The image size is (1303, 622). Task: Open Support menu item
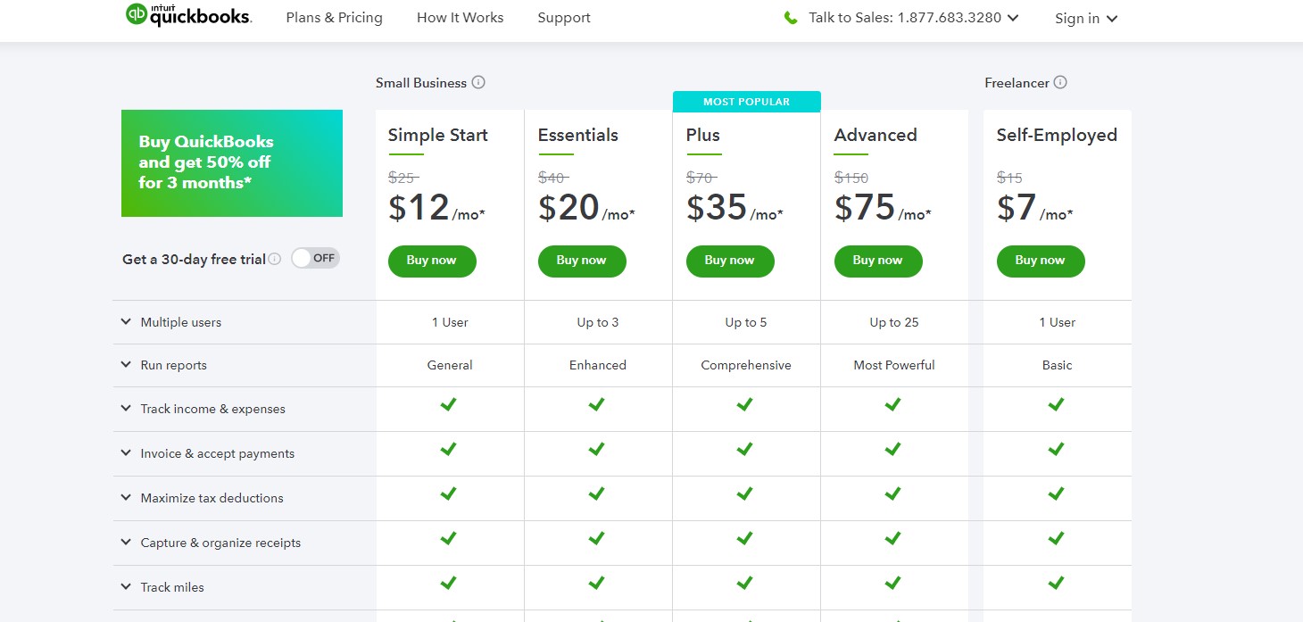[x=564, y=18]
